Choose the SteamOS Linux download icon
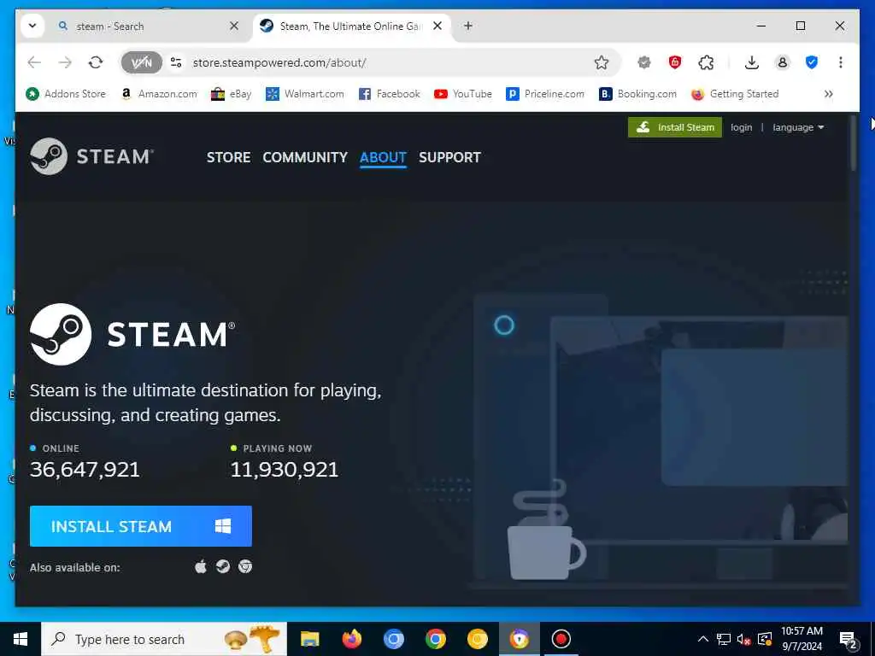The width and height of the screenshot is (875, 656). click(223, 567)
